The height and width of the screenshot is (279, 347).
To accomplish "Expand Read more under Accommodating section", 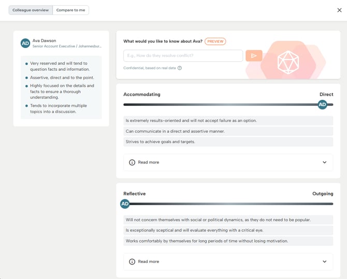I will pos(228,162).
